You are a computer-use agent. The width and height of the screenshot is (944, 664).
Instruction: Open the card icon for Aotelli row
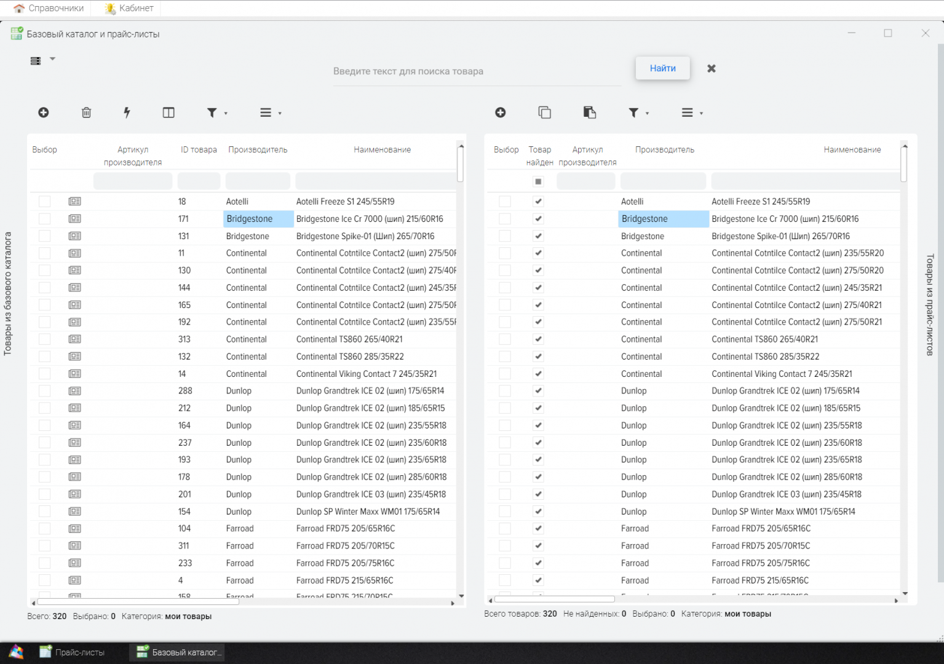pyautogui.click(x=75, y=202)
